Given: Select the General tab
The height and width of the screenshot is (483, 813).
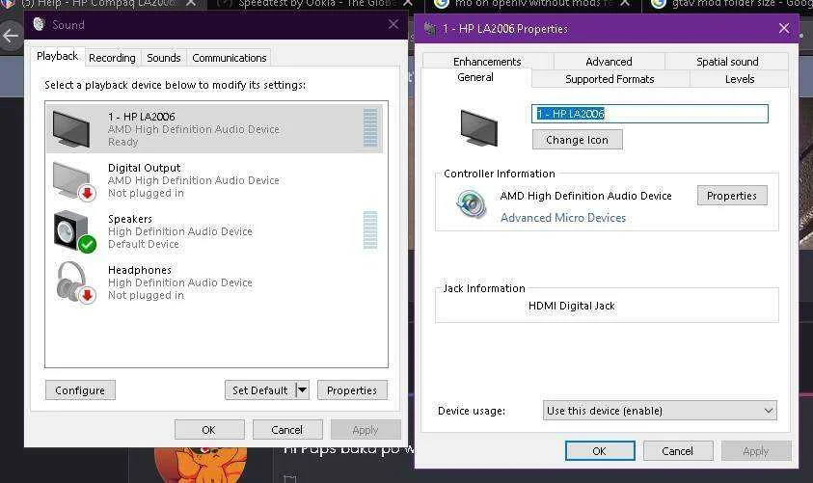Looking at the screenshot, I should click(475, 77).
